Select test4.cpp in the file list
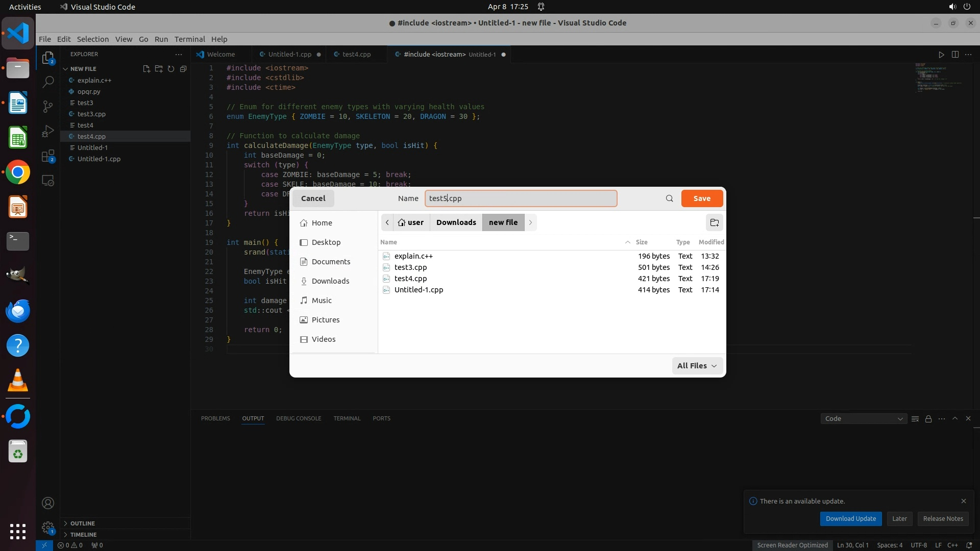This screenshot has width=980, height=551. click(x=410, y=279)
